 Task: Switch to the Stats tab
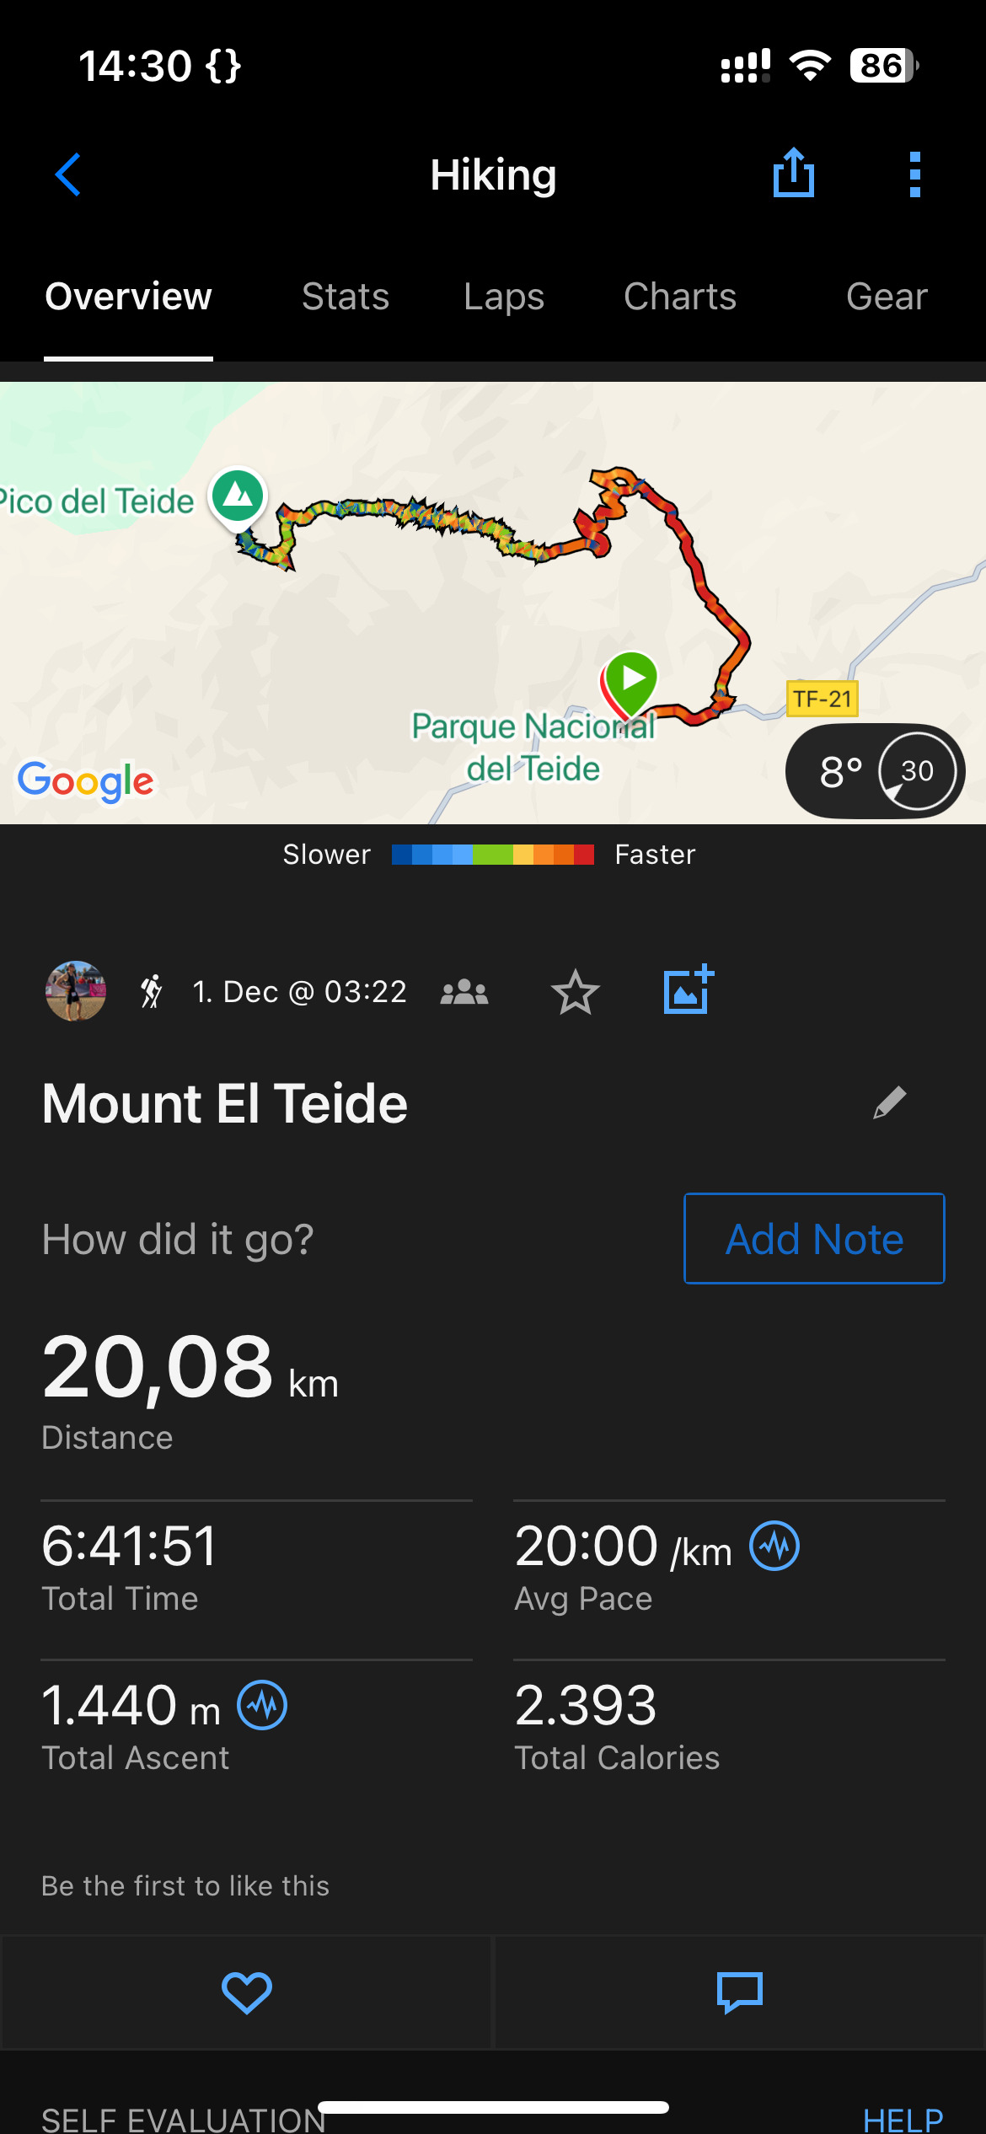click(x=346, y=297)
